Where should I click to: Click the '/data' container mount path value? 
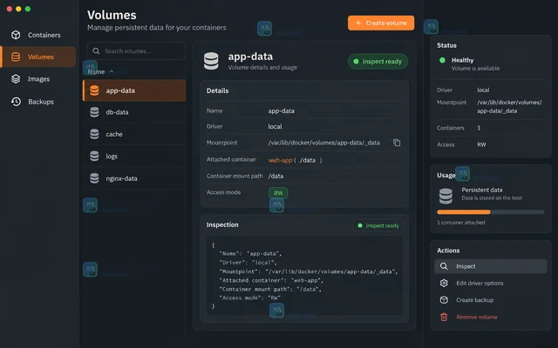click(x=276, y=176)
